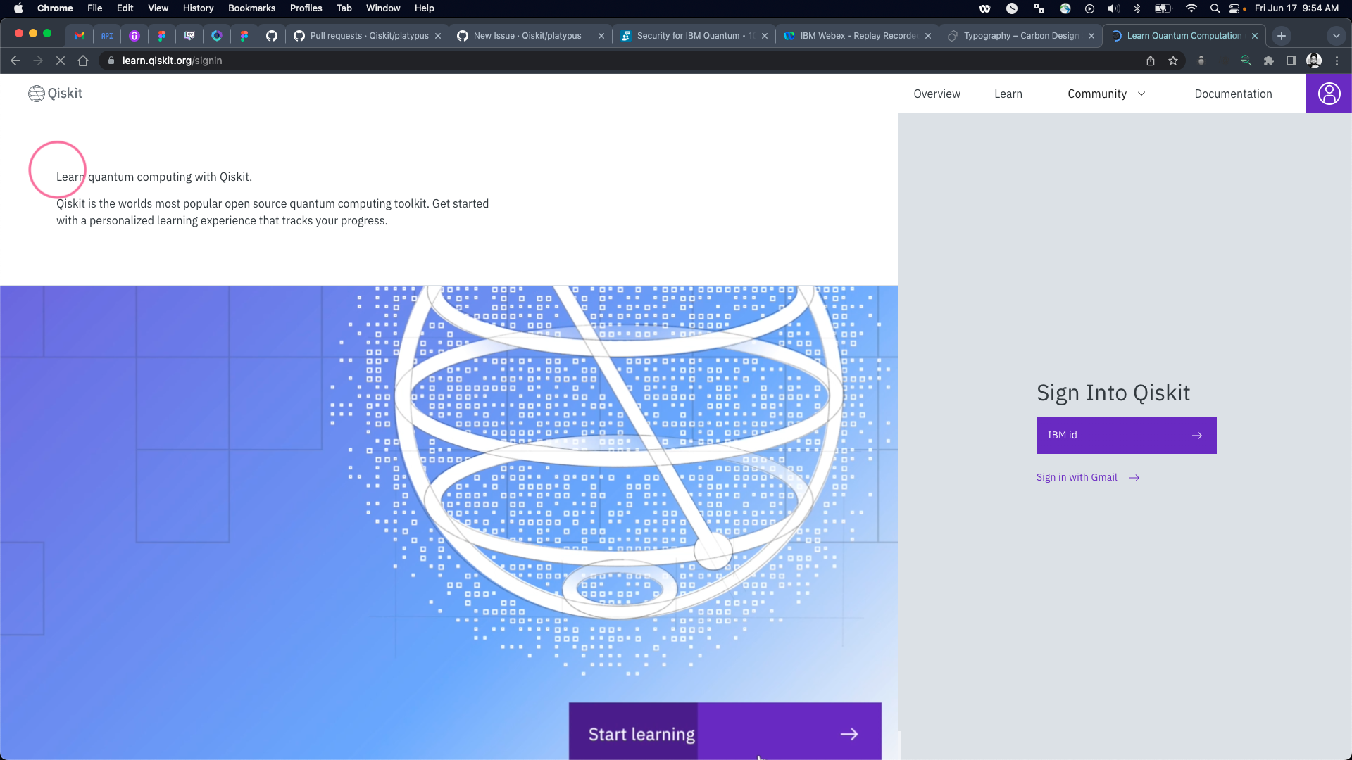Open Chrome's three-dot menu
The image size is (1352, 760).
coord(1337,61)
